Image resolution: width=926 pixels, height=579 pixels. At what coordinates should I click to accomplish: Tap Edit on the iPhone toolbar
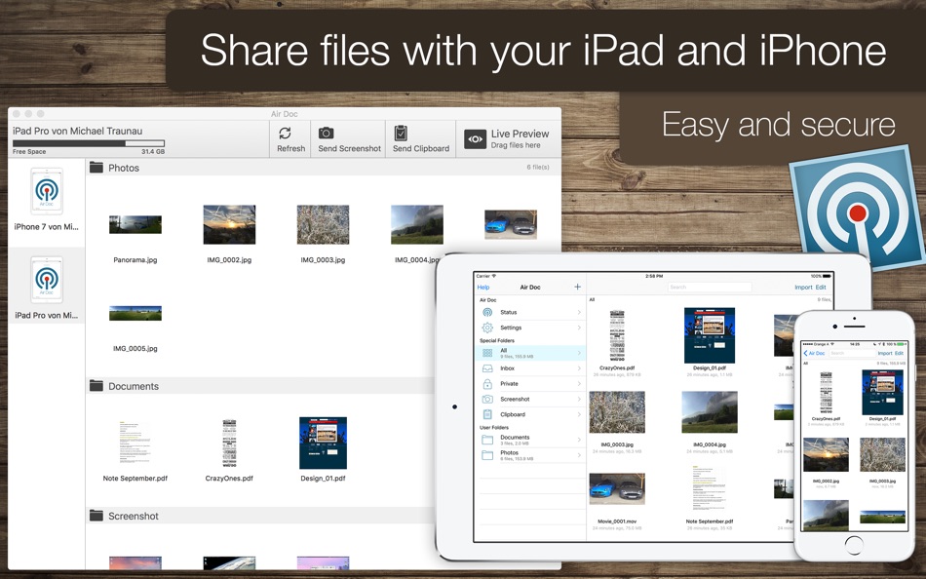point(899,353)
